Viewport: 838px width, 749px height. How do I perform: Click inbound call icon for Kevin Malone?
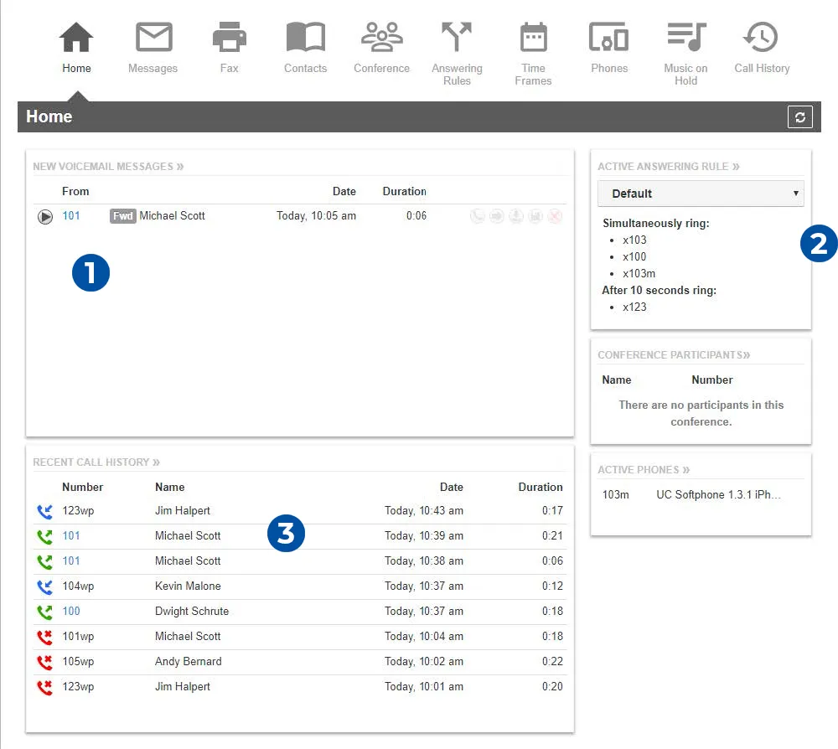click(45, 586)
